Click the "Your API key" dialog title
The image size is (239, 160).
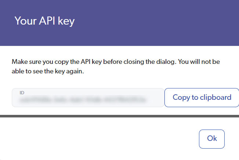click(44, 21)
